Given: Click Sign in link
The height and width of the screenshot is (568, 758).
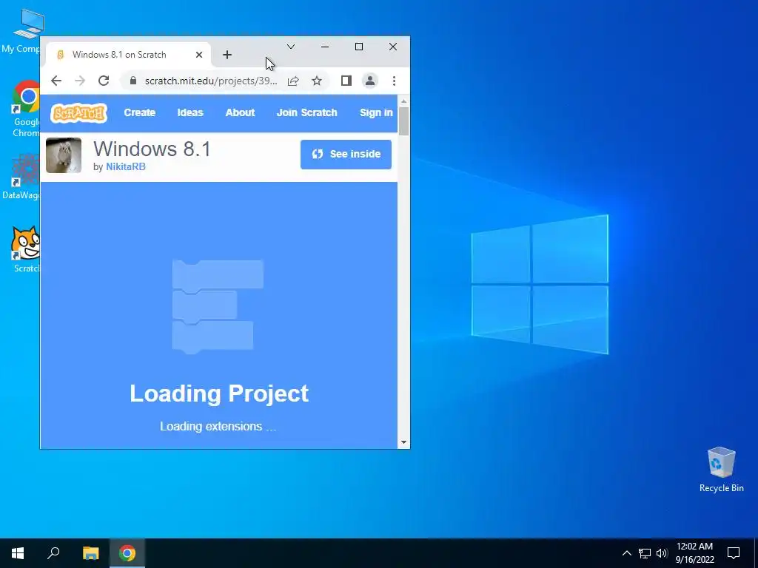Looking at the screenshot, I should (x=376, y=112).
